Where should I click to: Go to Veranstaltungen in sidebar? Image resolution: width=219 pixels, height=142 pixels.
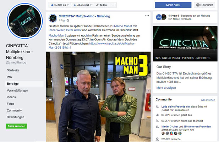coord(17,91)
